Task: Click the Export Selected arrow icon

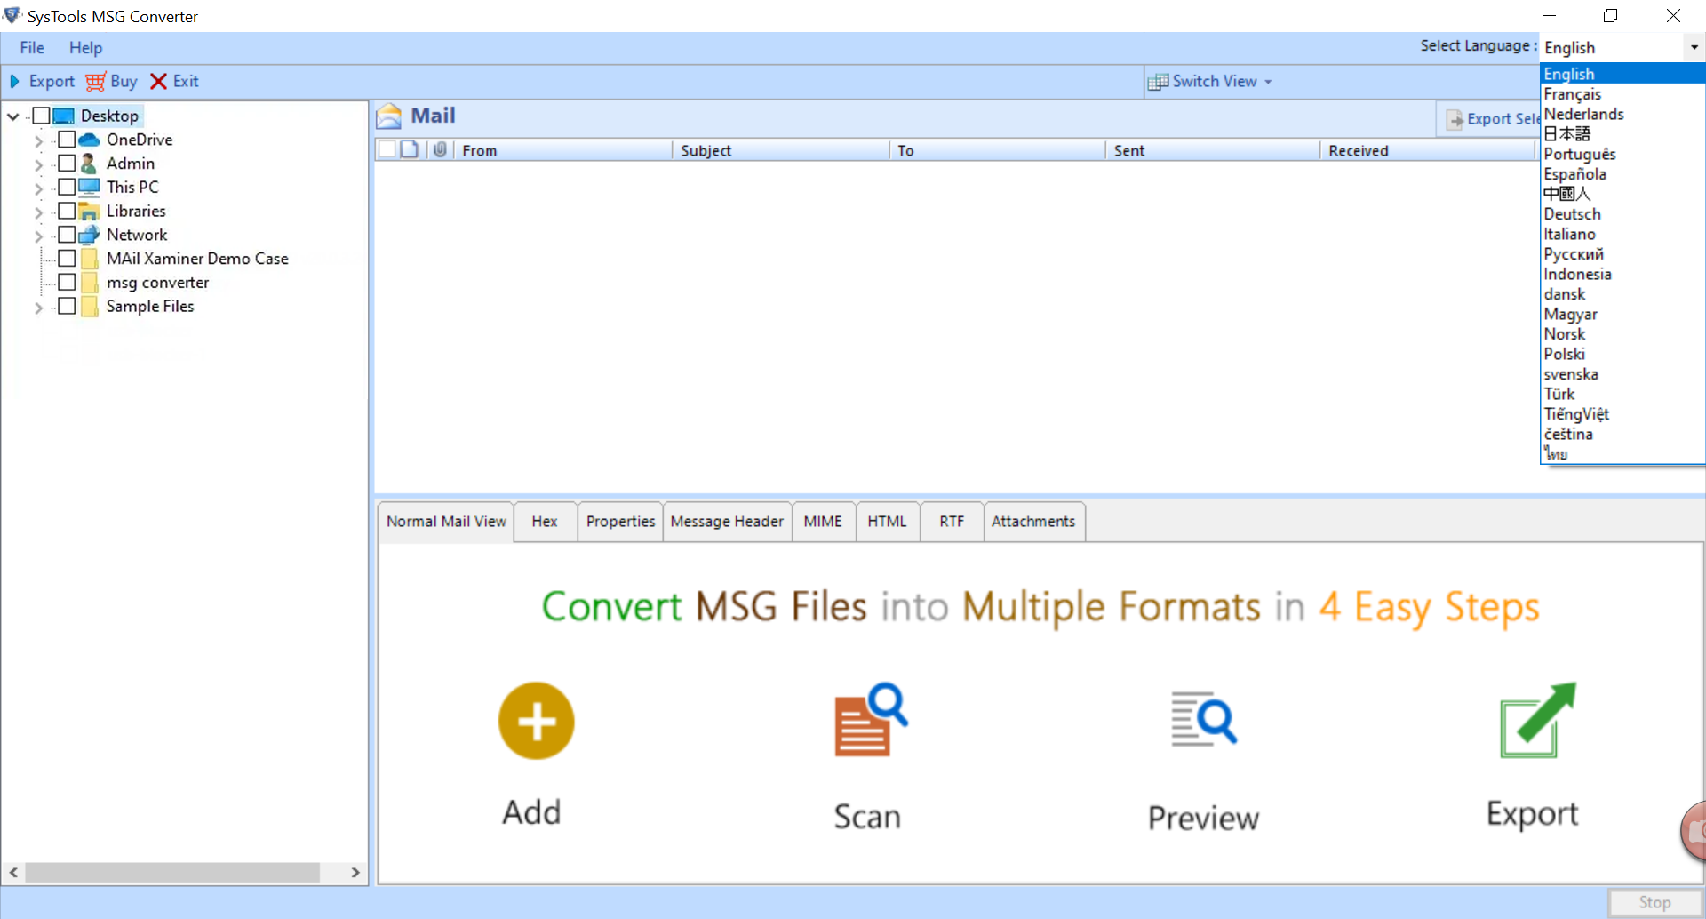Action: point(1455,119)
